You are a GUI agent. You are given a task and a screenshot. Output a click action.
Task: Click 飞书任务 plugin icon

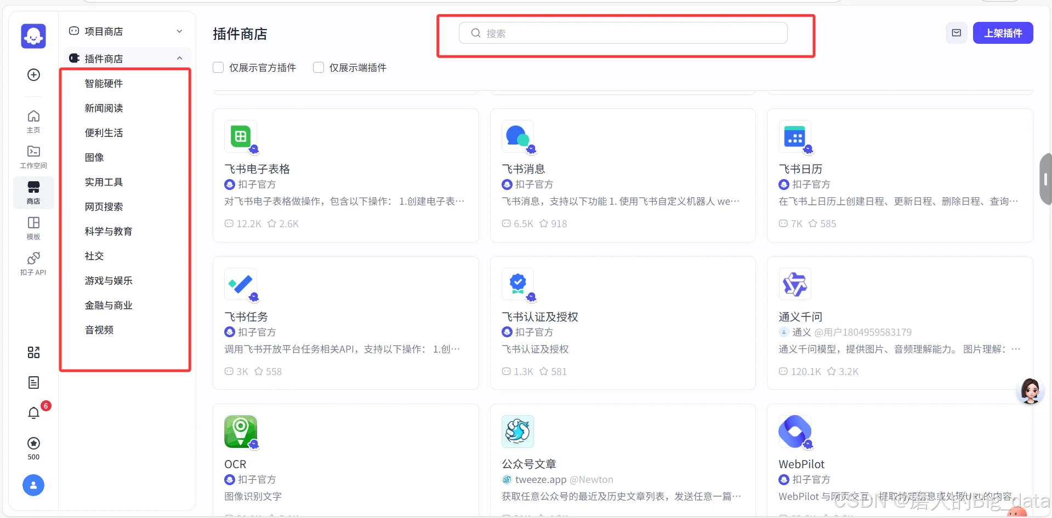(241, 285)
